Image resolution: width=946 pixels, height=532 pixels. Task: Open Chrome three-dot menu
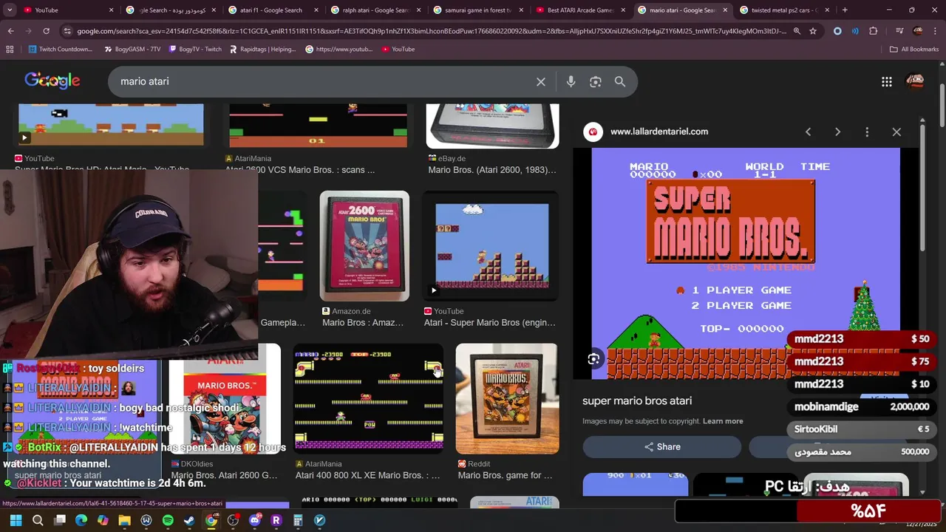[x=936, y=31]
